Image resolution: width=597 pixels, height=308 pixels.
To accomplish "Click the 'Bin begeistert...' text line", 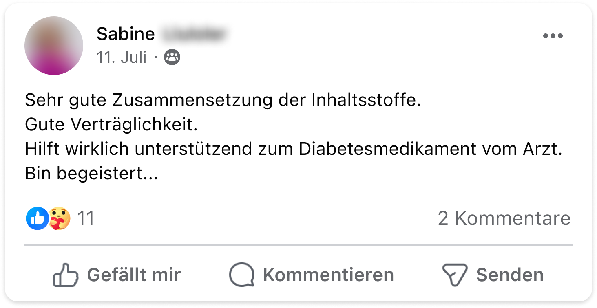I will [91, 174].
